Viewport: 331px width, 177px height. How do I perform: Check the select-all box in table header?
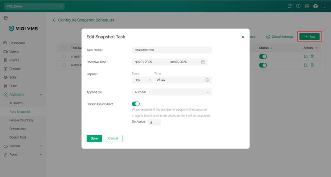tap(64, 48)
